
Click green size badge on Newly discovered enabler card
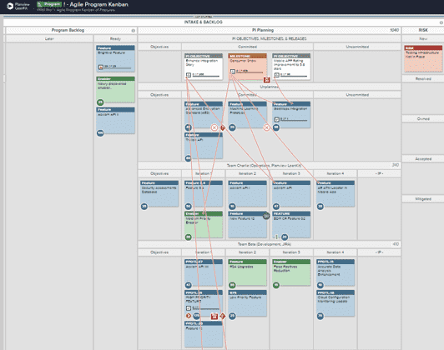pyautogui.click(x=100, y=102)
